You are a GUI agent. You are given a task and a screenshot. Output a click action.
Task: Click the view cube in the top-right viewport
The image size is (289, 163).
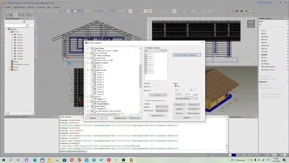click(x=251, y=24)
